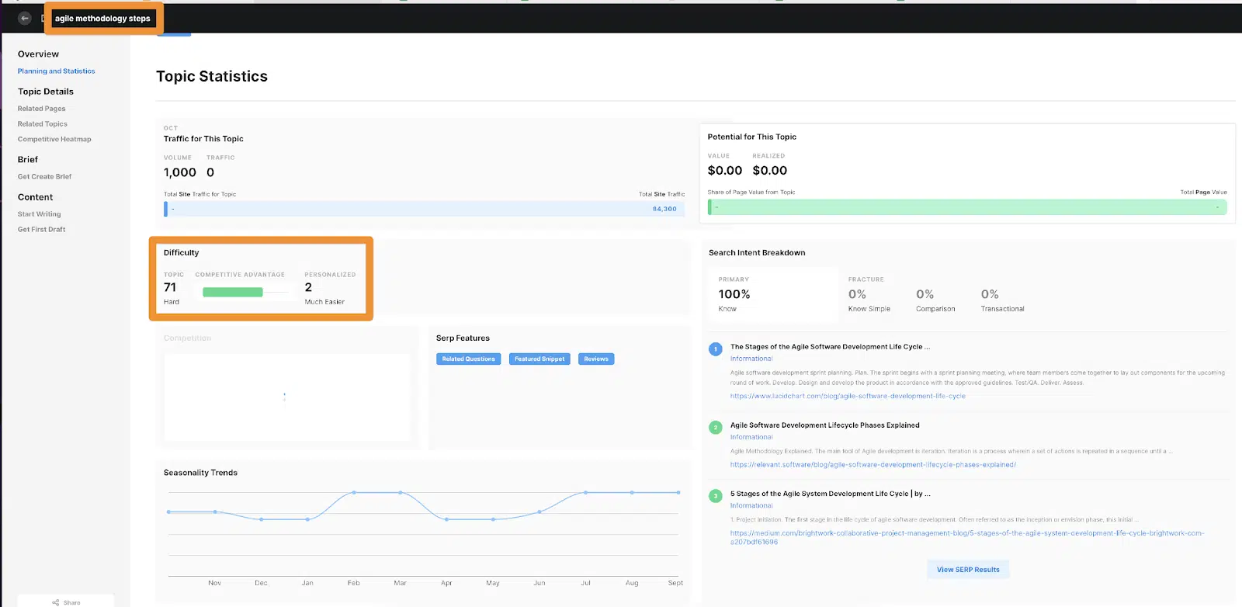
Task: Click the agile methodology steps topic title
Action: 102,19
